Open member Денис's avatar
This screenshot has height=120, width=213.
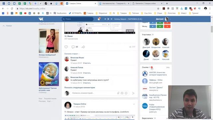pos(146,54)
